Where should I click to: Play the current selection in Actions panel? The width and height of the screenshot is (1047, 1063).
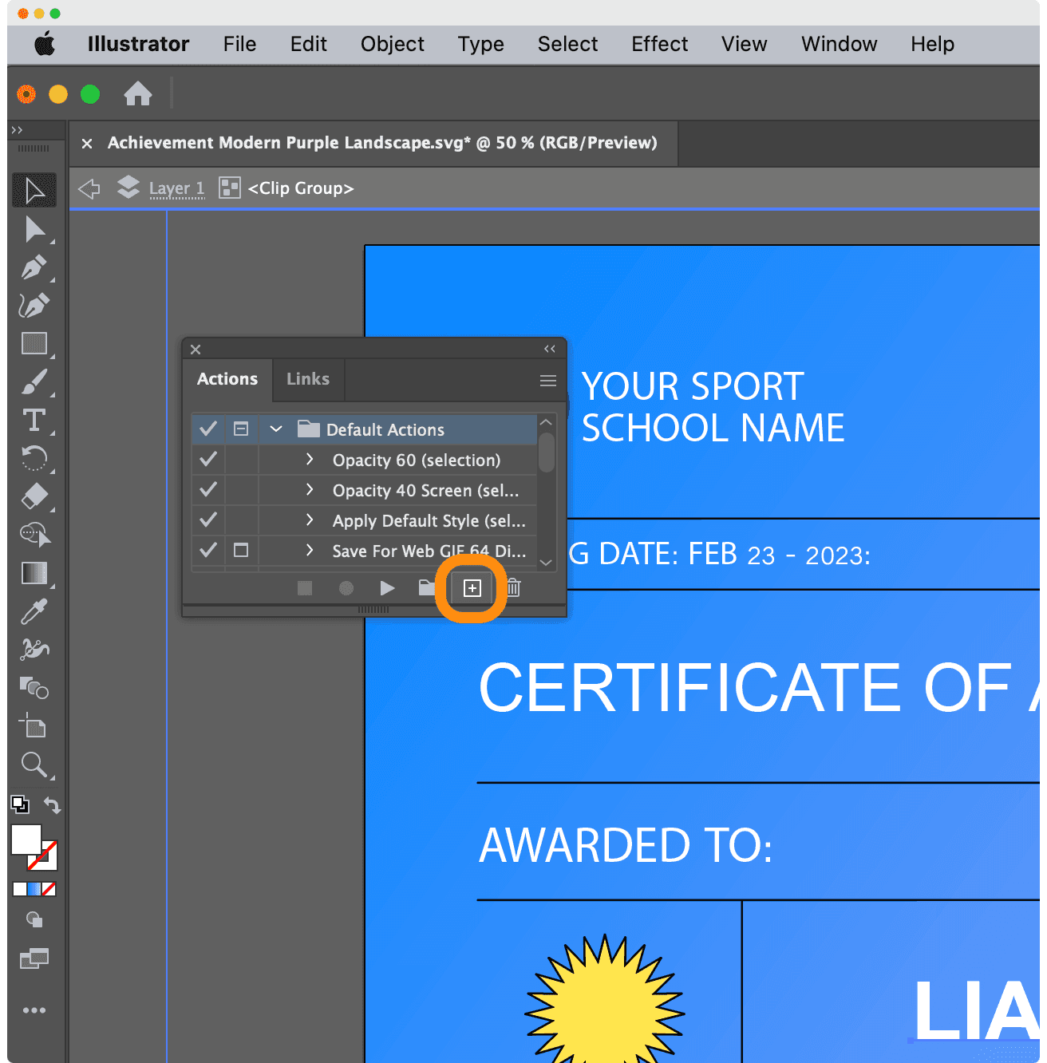387,588
